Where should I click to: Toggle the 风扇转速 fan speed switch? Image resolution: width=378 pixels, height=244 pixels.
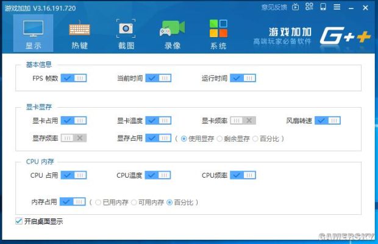coord(327,120)
